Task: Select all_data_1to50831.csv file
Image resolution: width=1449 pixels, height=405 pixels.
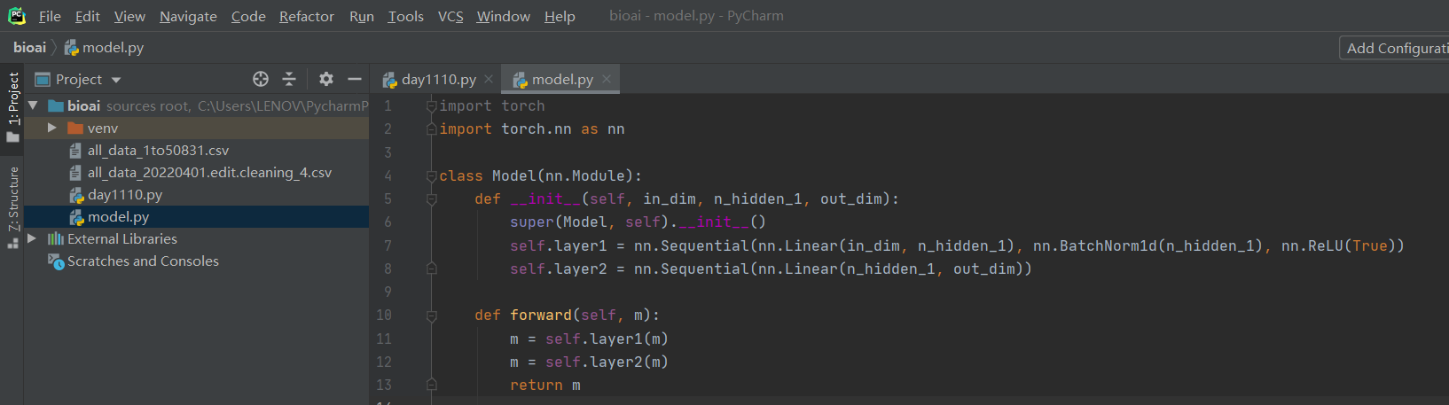Action: click(197, 151)
